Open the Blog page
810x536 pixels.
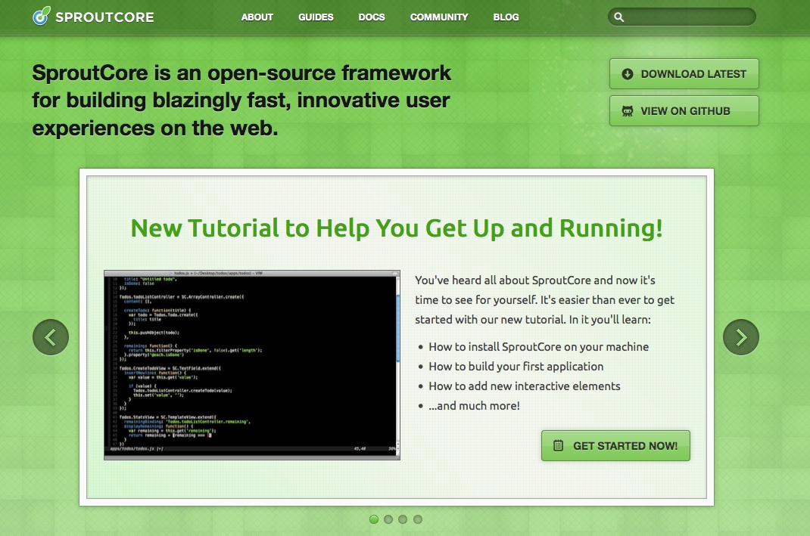pos(506,17)
